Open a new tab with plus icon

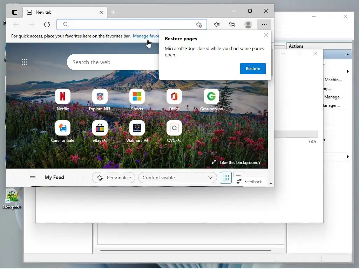(x=113, y=12)
